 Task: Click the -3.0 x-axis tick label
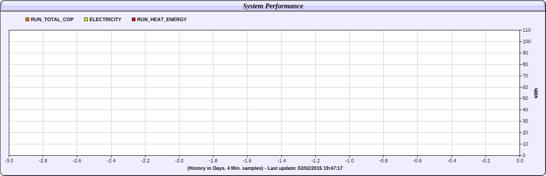tap(9, 161)
